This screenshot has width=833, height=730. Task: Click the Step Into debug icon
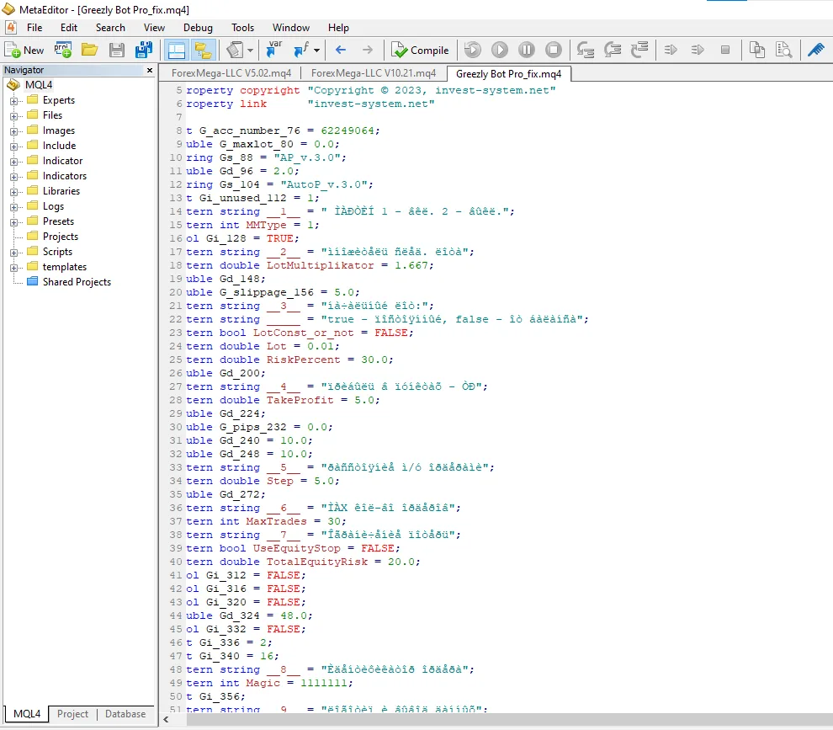(586, 50)
